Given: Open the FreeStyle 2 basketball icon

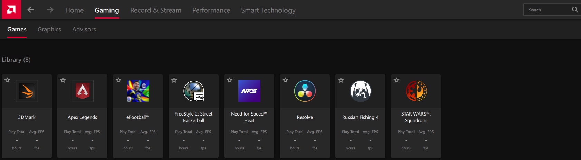Looking at the screenshot, I should 194,91.
